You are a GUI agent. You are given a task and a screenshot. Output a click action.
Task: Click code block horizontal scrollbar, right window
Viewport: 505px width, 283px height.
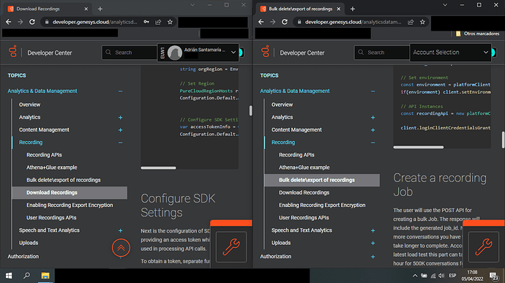coord(419,147)
